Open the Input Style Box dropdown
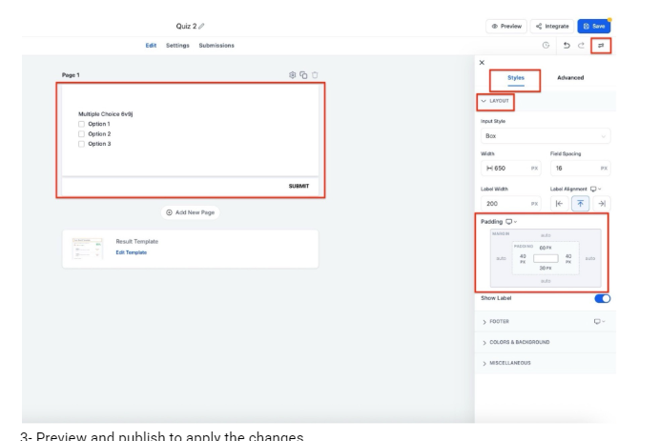The height and width of the screenshot is (441, 659). pyautogui.click(x=546, y=136)
